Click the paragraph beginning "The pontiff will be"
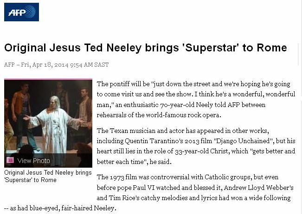 [x=195, y=99]
